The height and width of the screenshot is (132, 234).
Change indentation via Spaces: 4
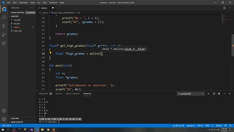191,125
